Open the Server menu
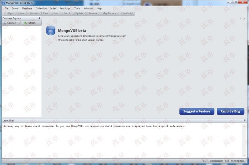This screenshot has height=165, width=249. [x=15, y=8]
